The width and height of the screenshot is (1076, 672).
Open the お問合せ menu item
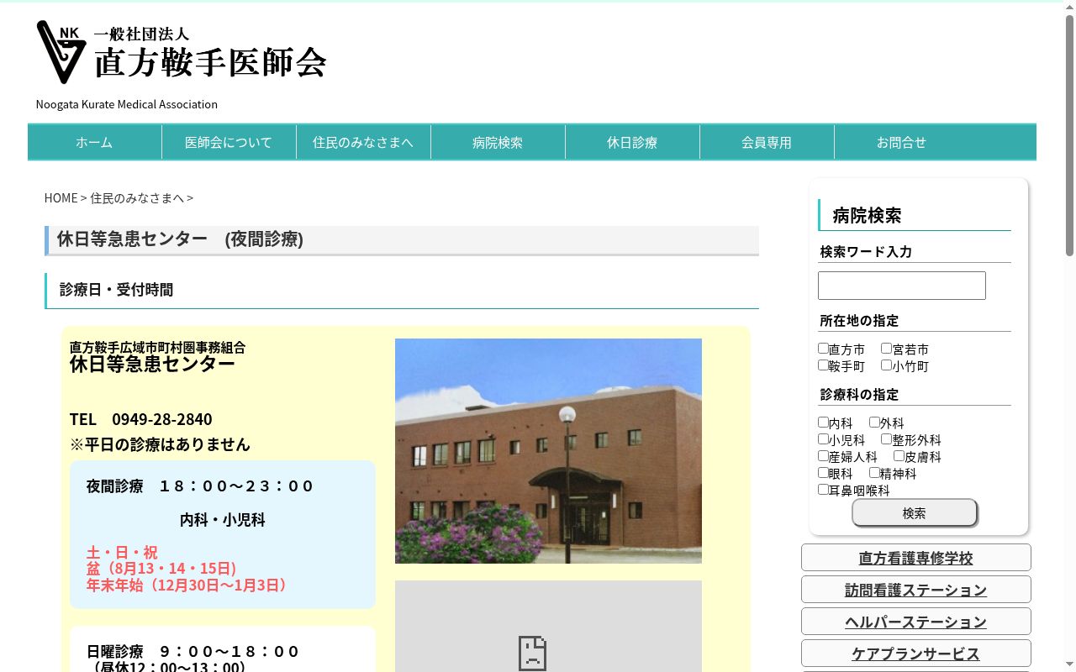(901, 142)
